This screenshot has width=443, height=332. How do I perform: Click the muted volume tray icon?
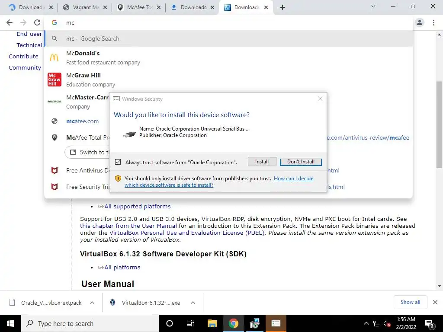pos(387,323)
